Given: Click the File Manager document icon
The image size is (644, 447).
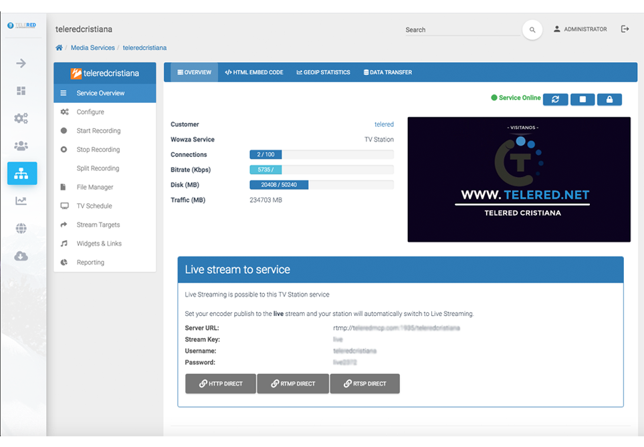Looking at the screenshot, I should 64,187.
